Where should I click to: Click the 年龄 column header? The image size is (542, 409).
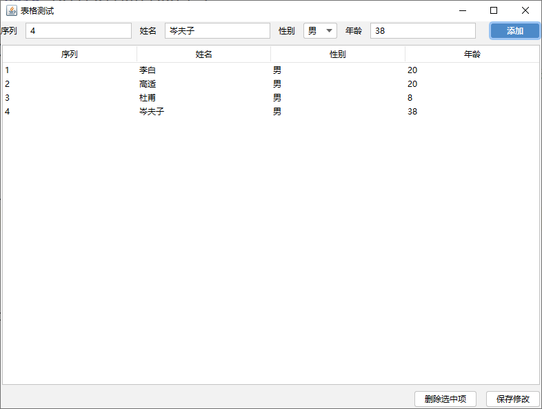point(472,54)
